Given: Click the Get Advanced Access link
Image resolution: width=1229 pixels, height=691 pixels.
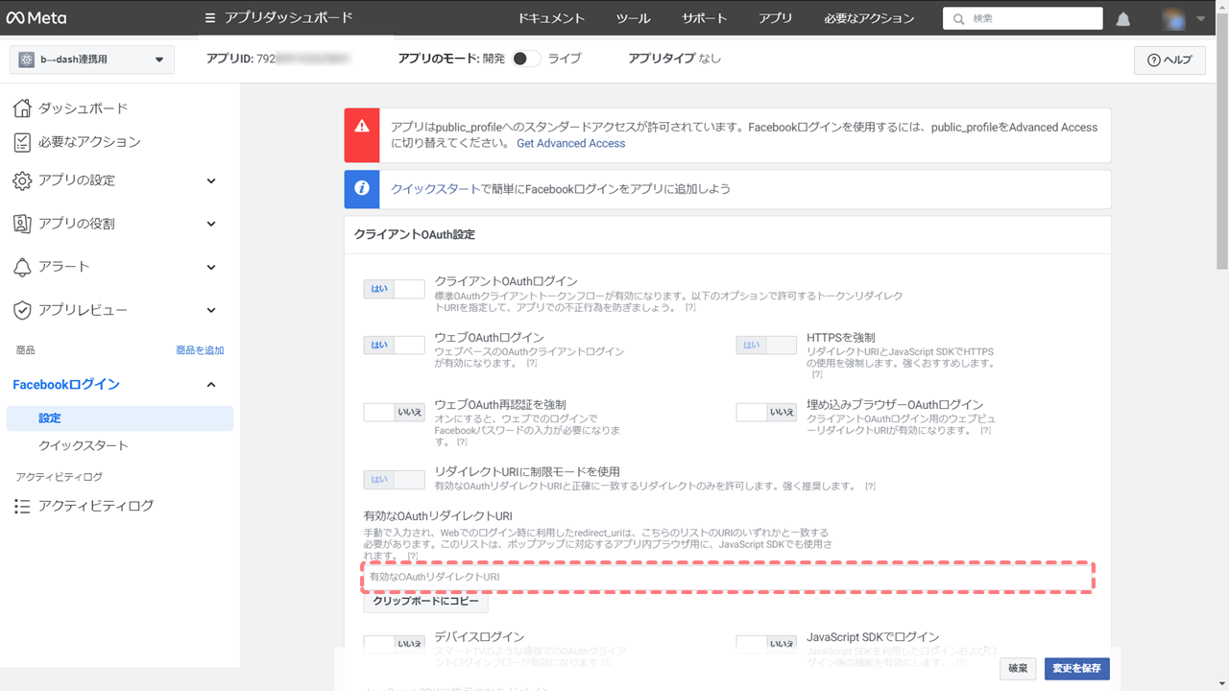Looking at the screenshot, I should coord(570,143).
